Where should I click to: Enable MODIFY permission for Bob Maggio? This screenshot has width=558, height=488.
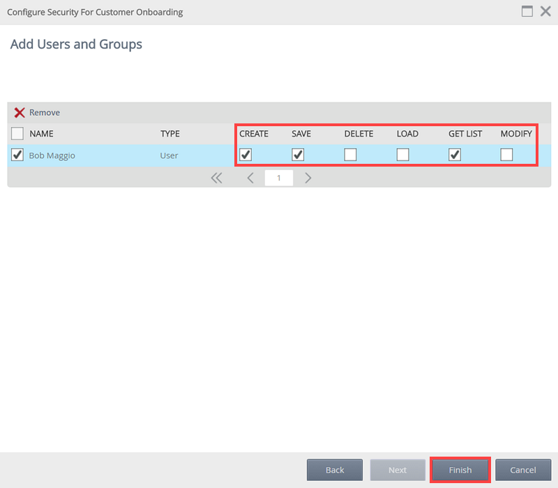click(x=507, y=155)
